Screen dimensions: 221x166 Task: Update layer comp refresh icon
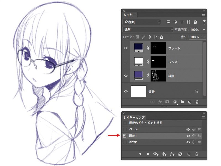pos(180,154)
